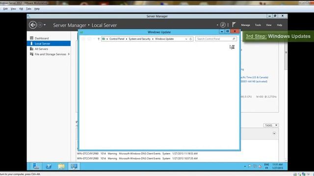314x176 pixels.
Task: Open the VMware Help menu
Action: click(x=37, y=9)
